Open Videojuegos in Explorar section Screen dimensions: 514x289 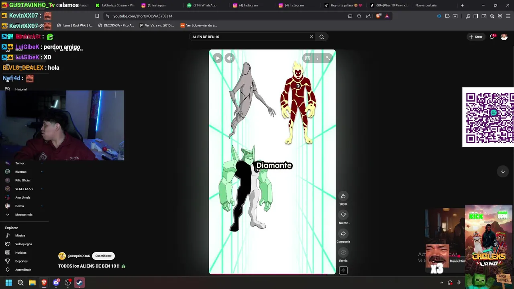(x=23, y=244)
